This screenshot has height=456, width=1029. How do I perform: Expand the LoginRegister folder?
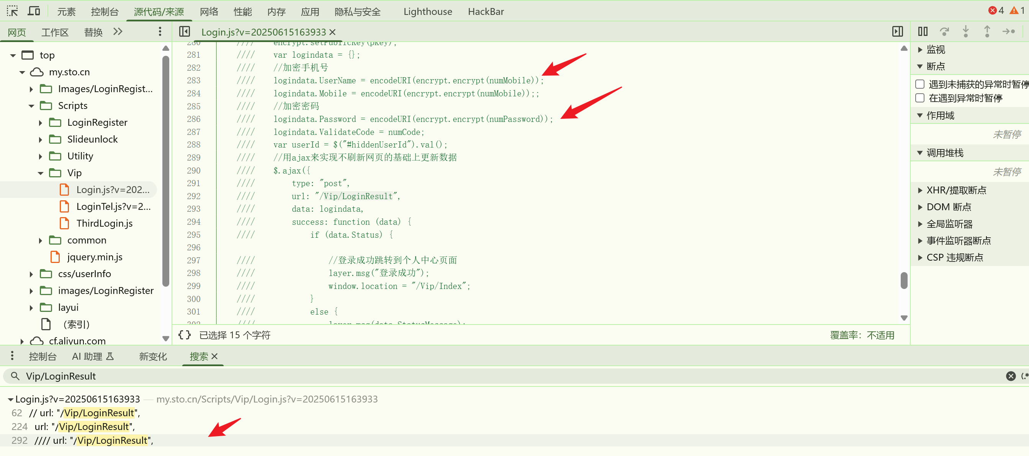point(40,122)
